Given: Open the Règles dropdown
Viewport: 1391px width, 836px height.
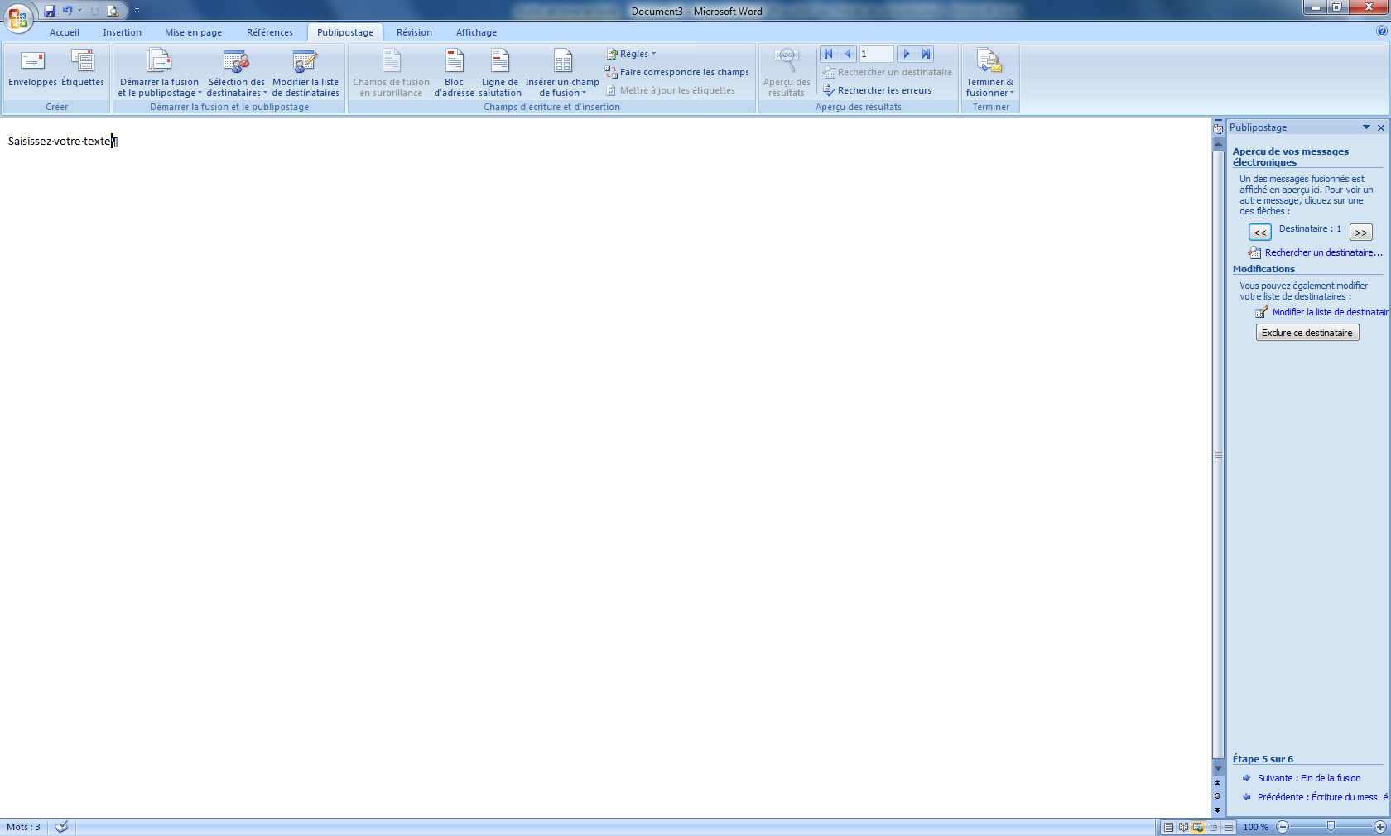Looking at the screenshot, I should 631,54.
